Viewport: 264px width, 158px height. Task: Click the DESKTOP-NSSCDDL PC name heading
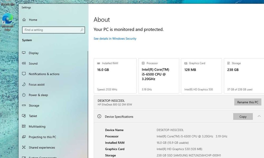click(111, 101)
